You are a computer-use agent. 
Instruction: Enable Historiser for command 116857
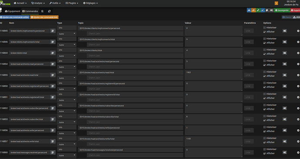point(264,138)
